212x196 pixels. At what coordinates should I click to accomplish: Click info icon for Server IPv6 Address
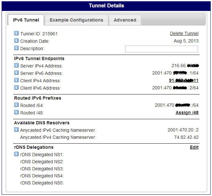click(x=16, y=73)
